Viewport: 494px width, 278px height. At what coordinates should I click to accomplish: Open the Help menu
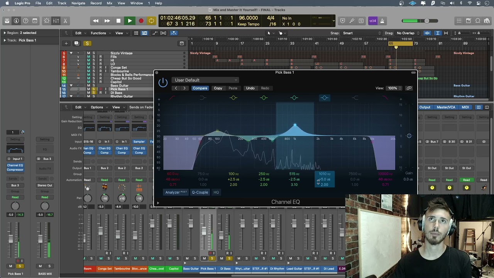[158, 3]
